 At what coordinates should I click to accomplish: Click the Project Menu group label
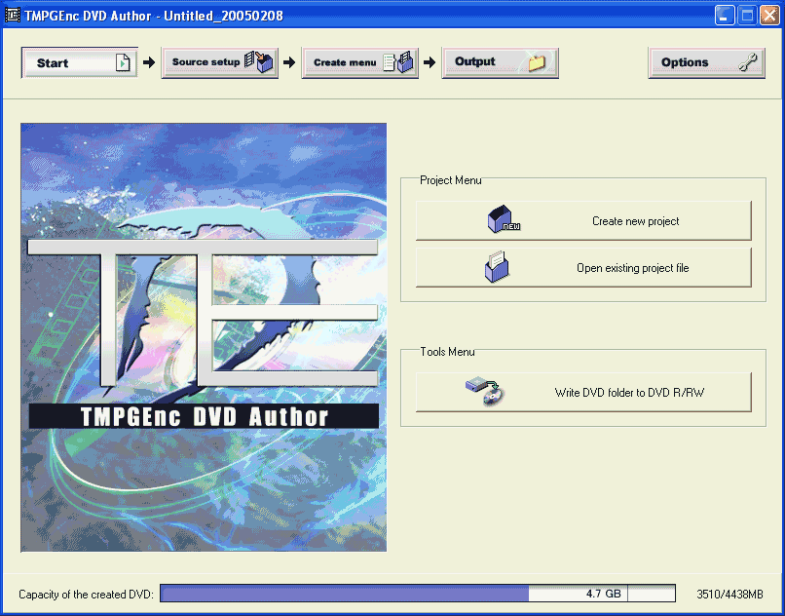[x=451, y=180]
